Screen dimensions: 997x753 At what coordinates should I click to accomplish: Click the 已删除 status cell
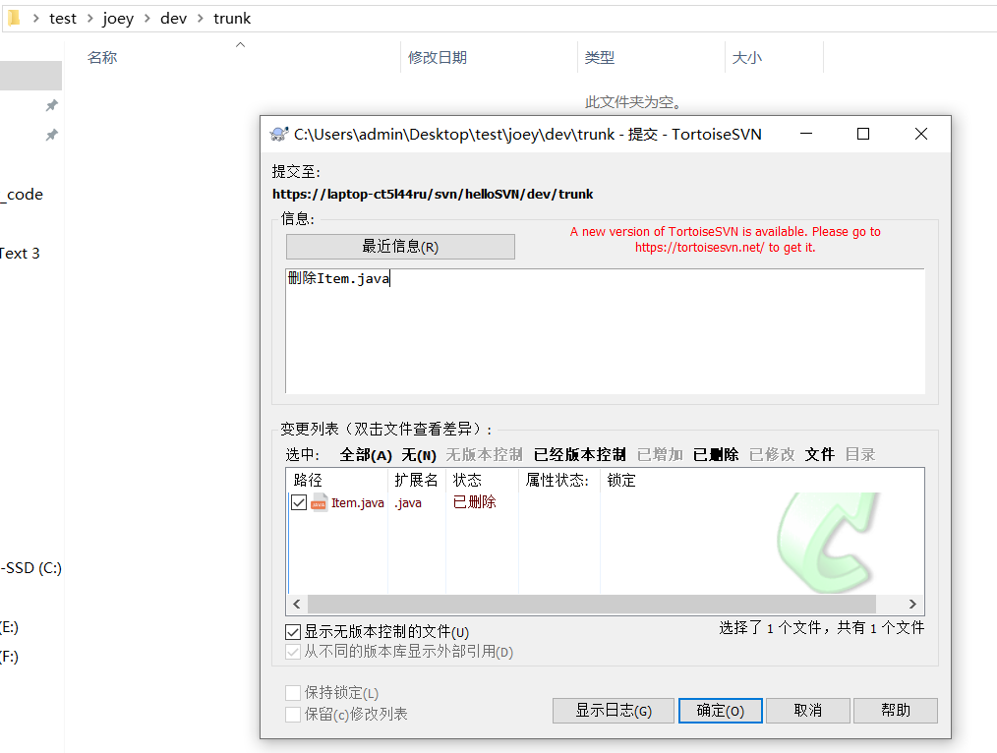(x=474, y=502)
